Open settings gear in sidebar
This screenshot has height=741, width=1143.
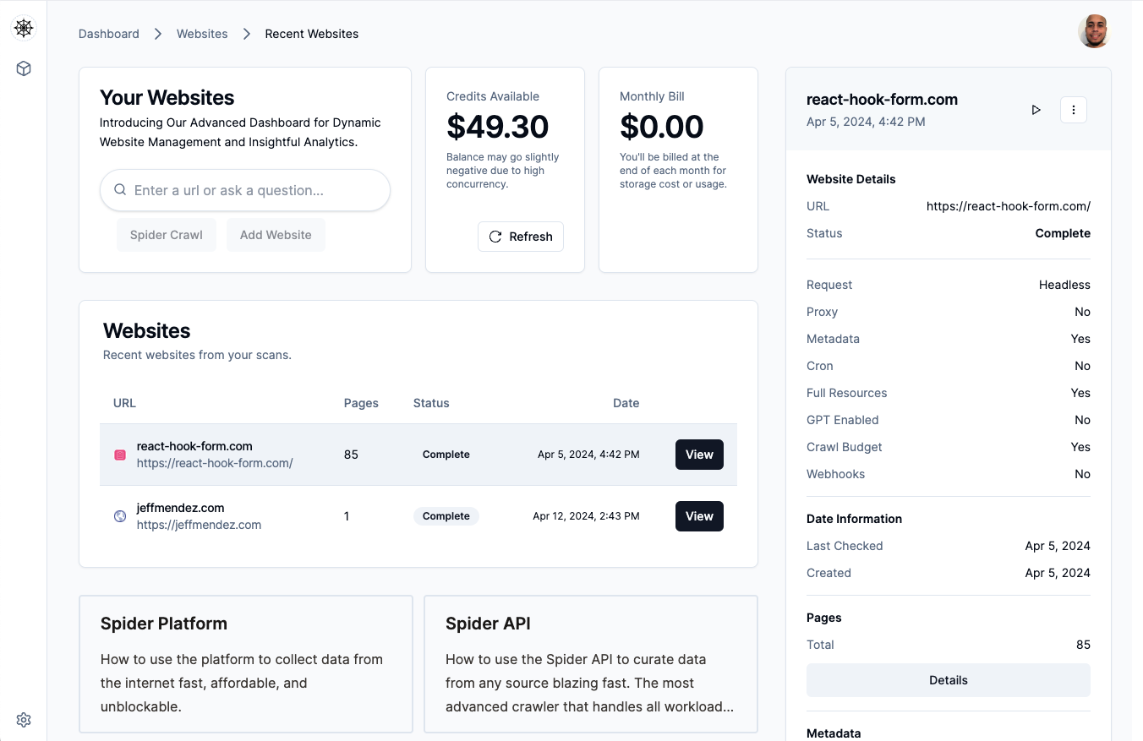tap(24, 720)
